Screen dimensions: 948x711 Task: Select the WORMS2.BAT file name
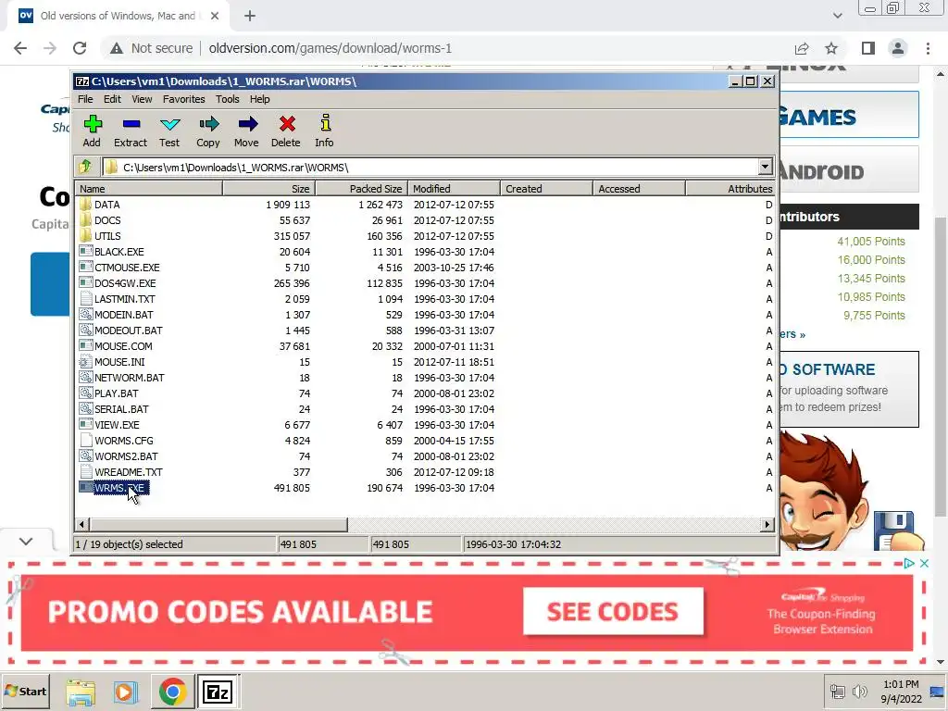click(x=126, y=456)
